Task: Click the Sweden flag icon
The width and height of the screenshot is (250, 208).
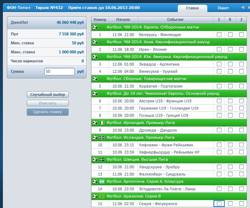Action: click(x=102, y=159)
